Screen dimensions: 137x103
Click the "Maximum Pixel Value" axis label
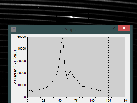(15, 67)
